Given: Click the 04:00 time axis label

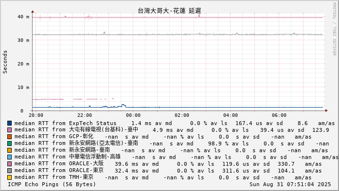Looking at the screenshot, I should pyautogui.click(x=231, y=115).
